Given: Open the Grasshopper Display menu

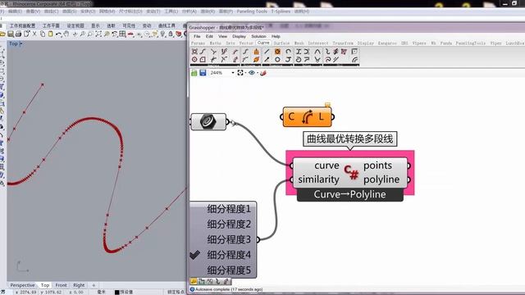Looking at the screenshot, I should tap(239, 36).
